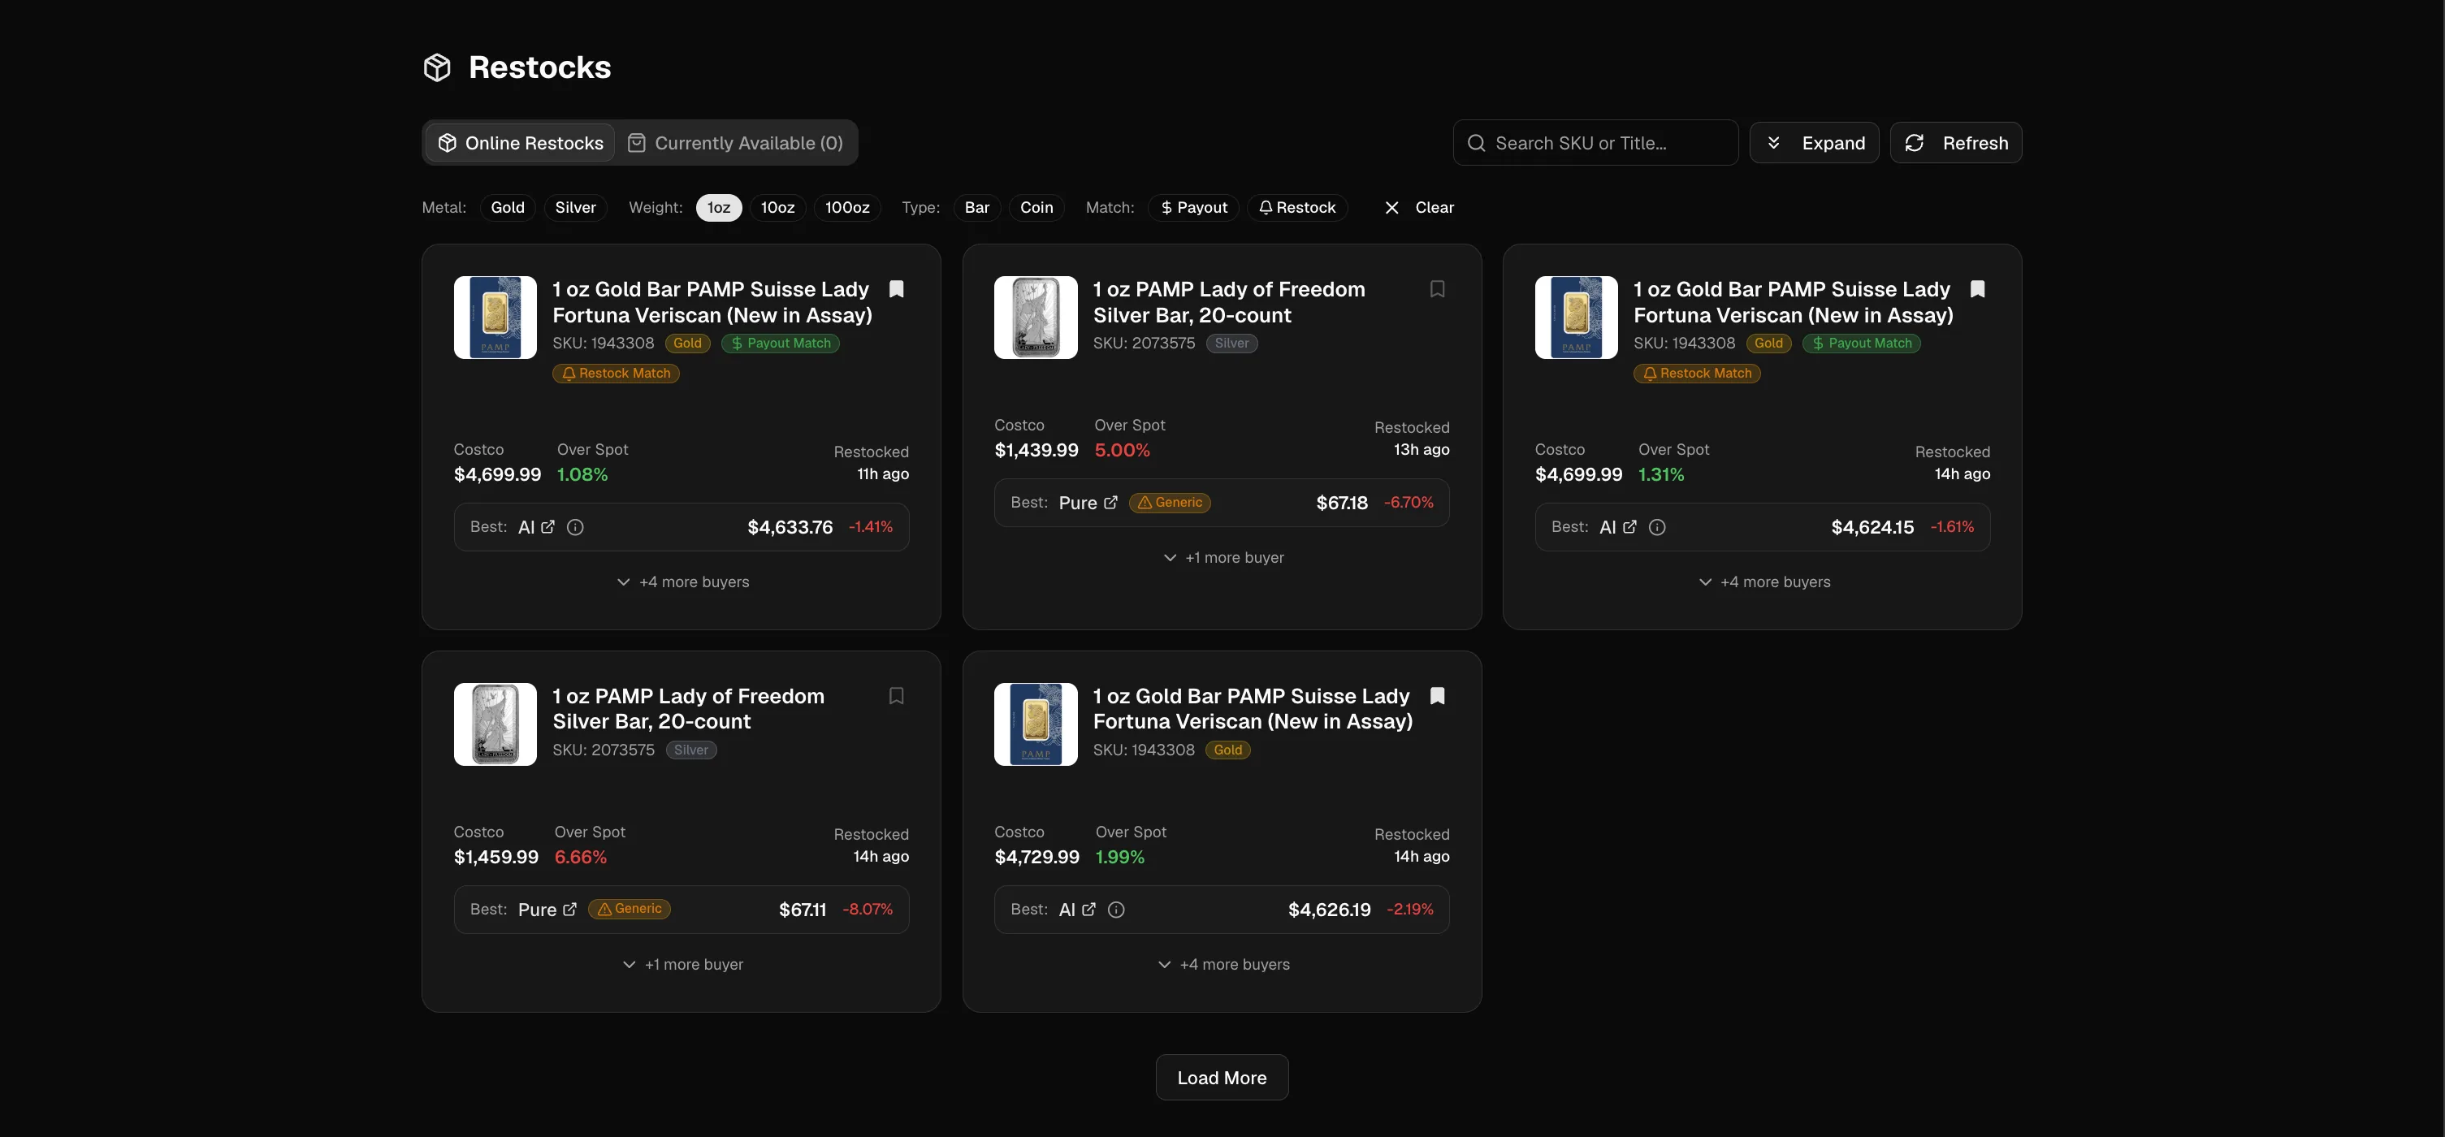2445x1137 pixels.
Task: Toggle the 100oz weight filter
Action: click(846, 208)
